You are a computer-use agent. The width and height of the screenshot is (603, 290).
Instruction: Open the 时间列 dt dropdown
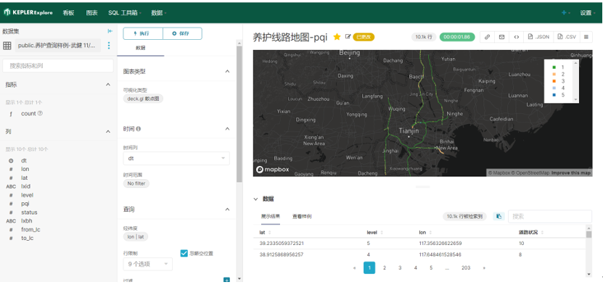tap(176, 158)
